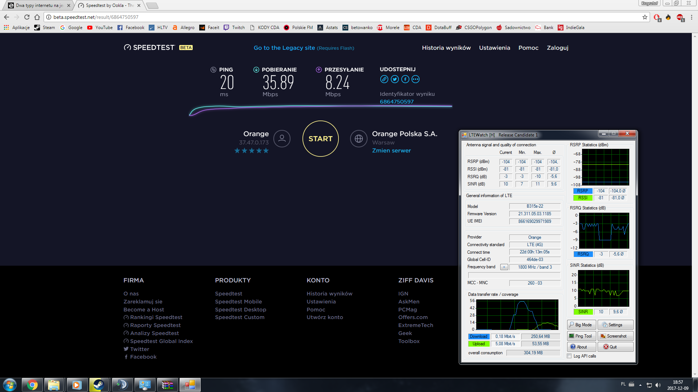The width and height of the screenshot is (698, 392).
Task: Open the AdBlock extension icon
Action: coord(680,17)
